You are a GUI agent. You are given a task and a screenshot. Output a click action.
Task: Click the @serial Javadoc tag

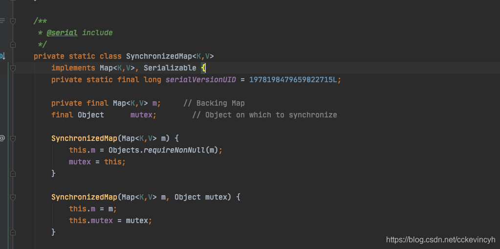(x=62, y=33)
